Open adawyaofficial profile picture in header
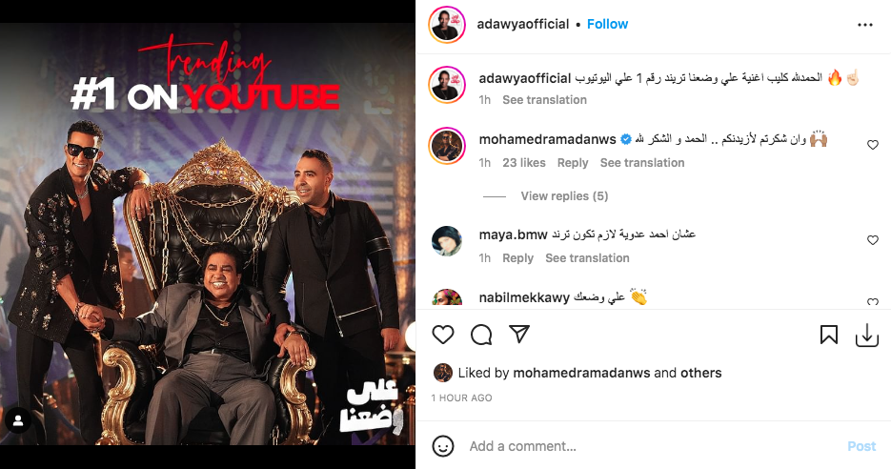Image resolution: width=891 pixels, height=469 pixels. coord(447,25)
